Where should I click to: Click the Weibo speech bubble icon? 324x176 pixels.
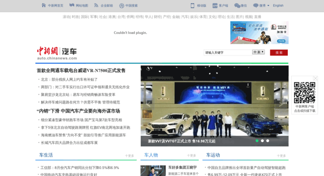tap(256, 5)
